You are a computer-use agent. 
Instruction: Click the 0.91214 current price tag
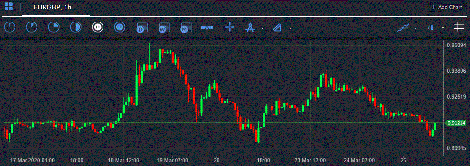coord(456,123)
